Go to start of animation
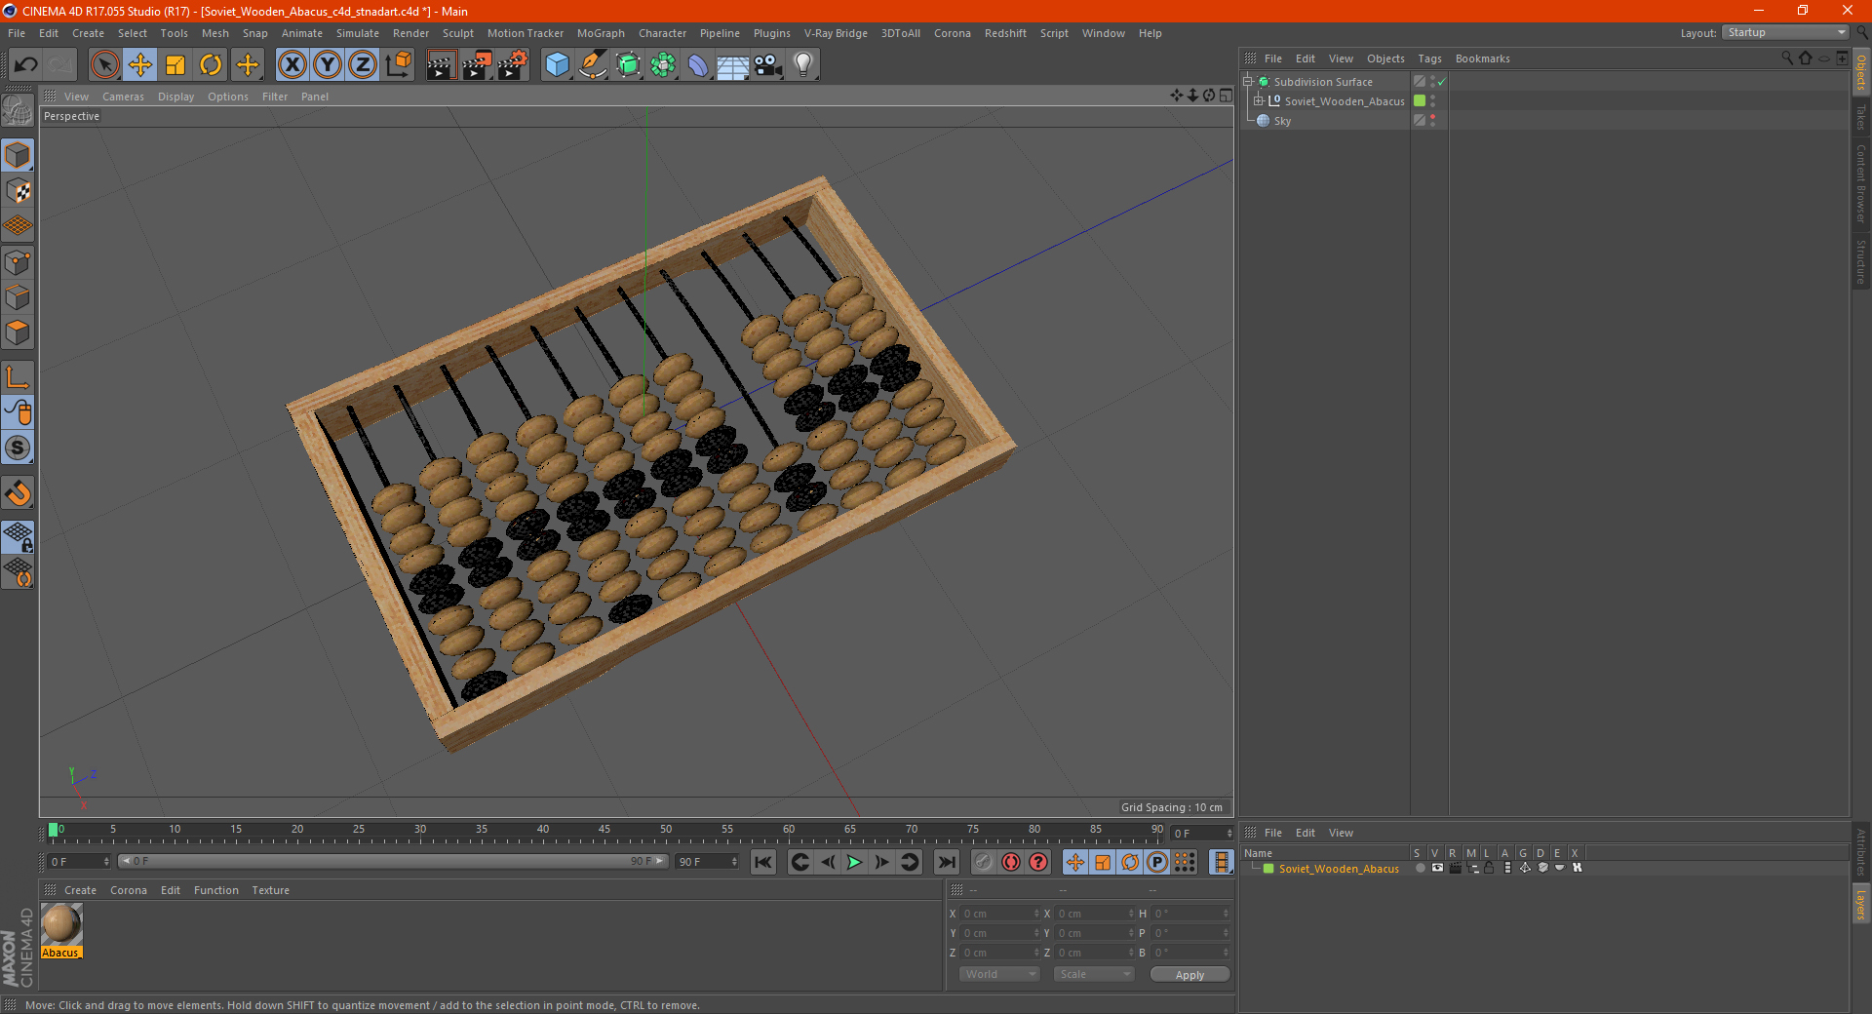 (763, 862)
